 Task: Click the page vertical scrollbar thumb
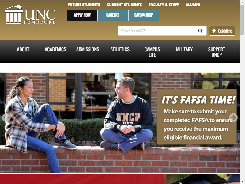(x=242, y=20)
